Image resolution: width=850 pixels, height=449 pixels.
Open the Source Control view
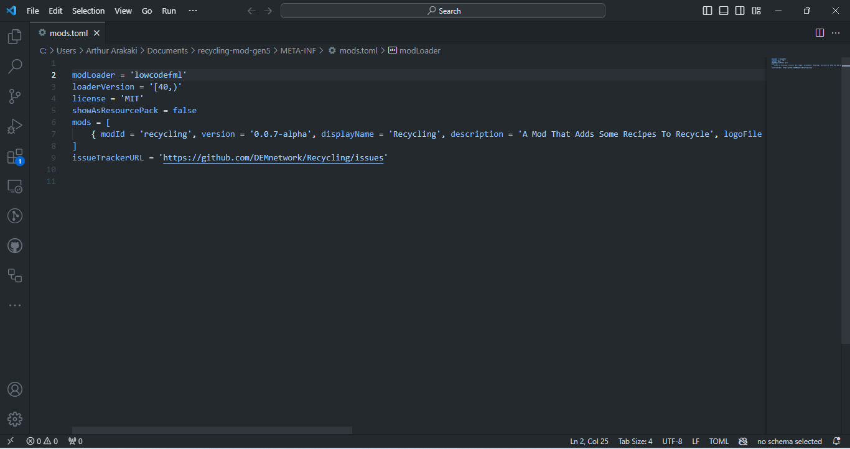point(15,96)
